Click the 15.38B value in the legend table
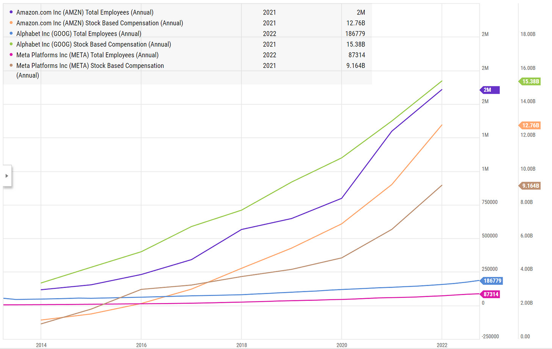The height and width of the screenshot is (349, 552). point(356,44)
